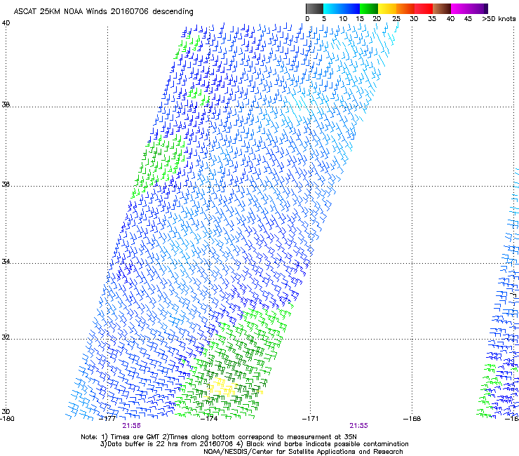Viewport: 519px width, 456px height.
Task: Click the plot title ASCAT 25KM NOAA Winds
Action: click(103, 11)
